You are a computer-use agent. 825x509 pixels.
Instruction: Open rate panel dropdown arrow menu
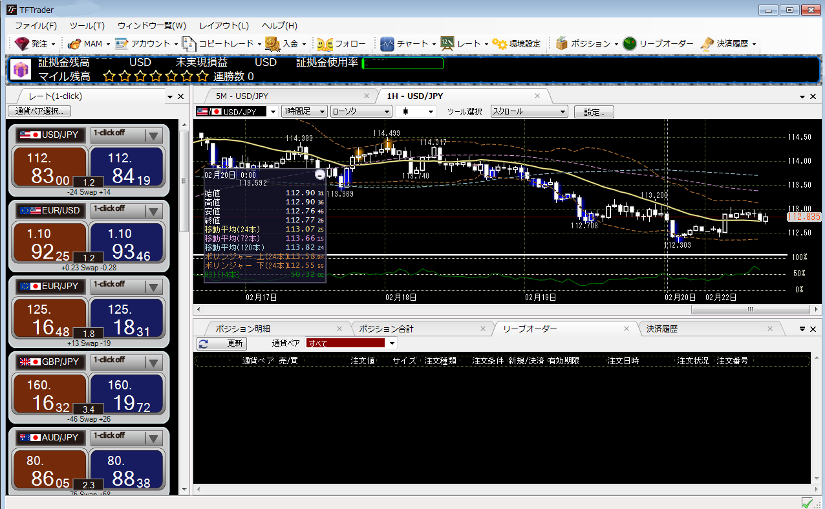coord(170,97)
